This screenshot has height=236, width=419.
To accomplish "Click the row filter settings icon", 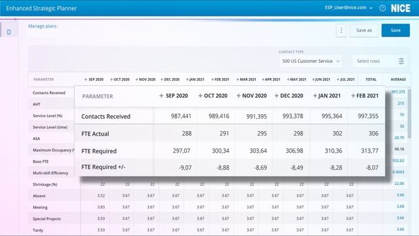I will [x=401, y=61].
